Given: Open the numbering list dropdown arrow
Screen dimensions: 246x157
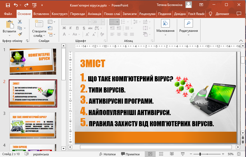Looking at the screenshot, I should pos(128,22).
